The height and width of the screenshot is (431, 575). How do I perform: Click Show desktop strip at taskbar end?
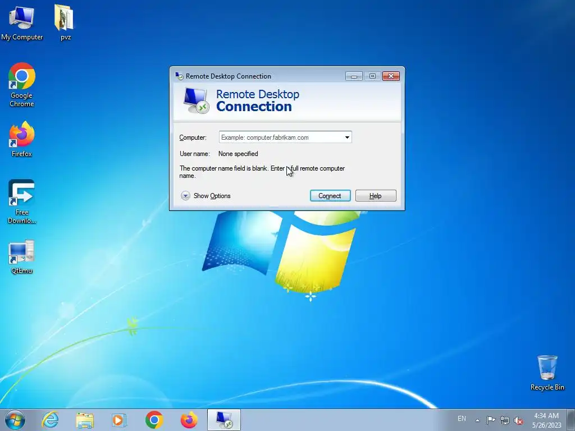coord(571,420)
